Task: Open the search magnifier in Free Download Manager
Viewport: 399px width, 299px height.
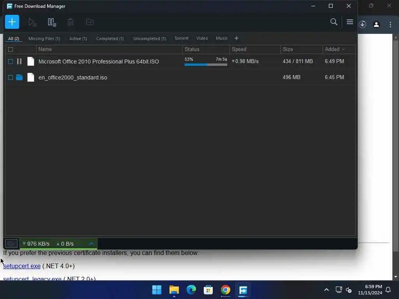Action: point(334,22)
